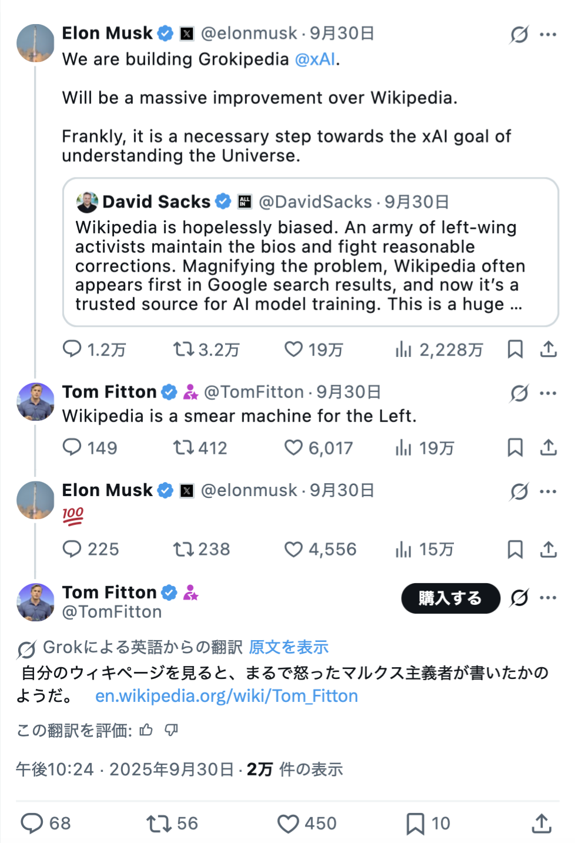Open the Tom_Fitton Wikipedia link
The height and width of the screenshot is (843, 575).
pos(226,696)
